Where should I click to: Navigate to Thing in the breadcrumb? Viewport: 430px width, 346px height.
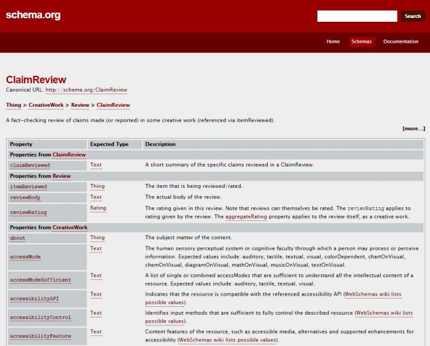(x=13, y=105)
